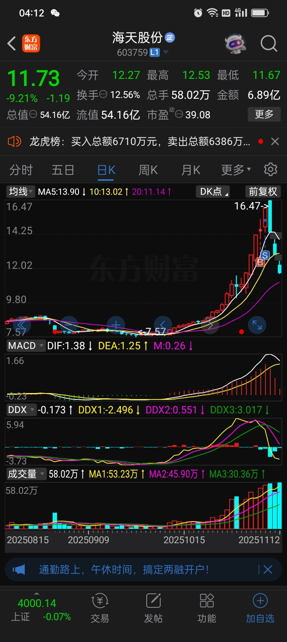The width and height of the screenshot is (287, 642).
Task: Tap the fullscreen expand chart button
Action: 257,325
